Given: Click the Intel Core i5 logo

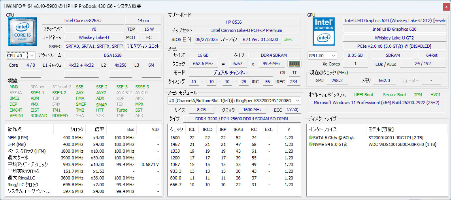Looking at the screenshot, I should tap(23, 32).
